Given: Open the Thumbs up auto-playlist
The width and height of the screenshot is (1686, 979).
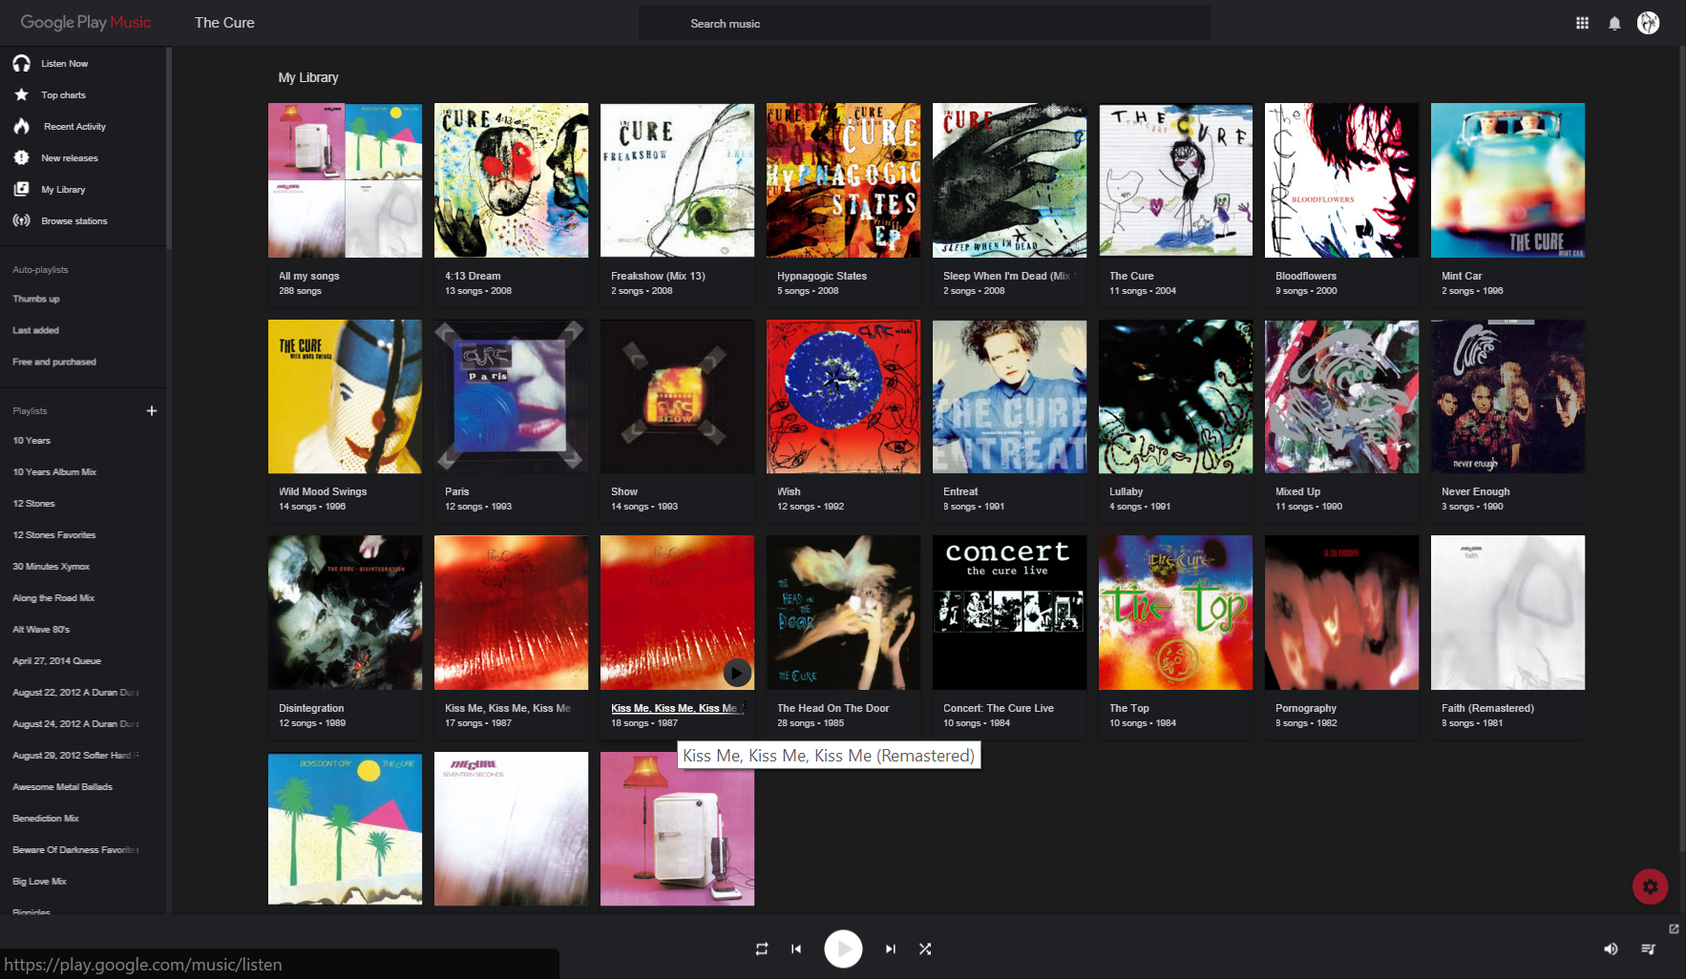Looking at the screenshot, I should pos(36,299).
